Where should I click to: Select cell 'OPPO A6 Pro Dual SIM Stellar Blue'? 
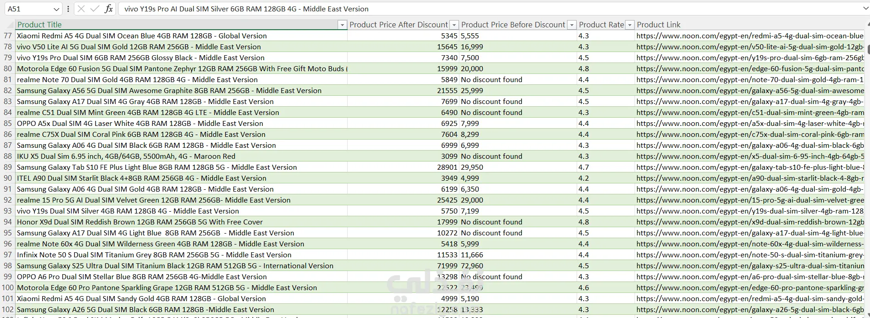[x=182, y=276]
